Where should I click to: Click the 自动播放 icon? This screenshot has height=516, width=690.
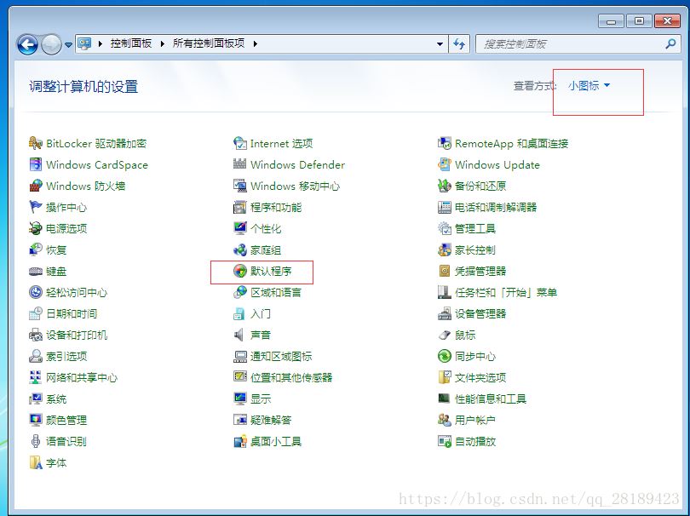[445, 441]
